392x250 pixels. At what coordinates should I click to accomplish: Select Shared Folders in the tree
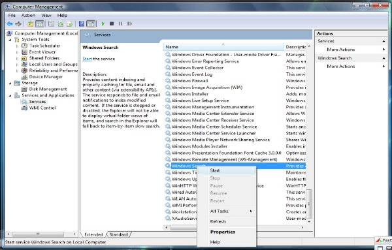pos(44,58)
